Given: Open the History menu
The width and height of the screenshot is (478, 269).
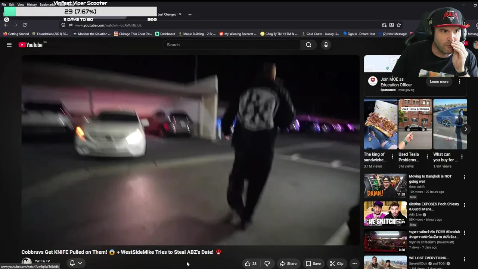Looking at the screenshot, I should (32, 4).
